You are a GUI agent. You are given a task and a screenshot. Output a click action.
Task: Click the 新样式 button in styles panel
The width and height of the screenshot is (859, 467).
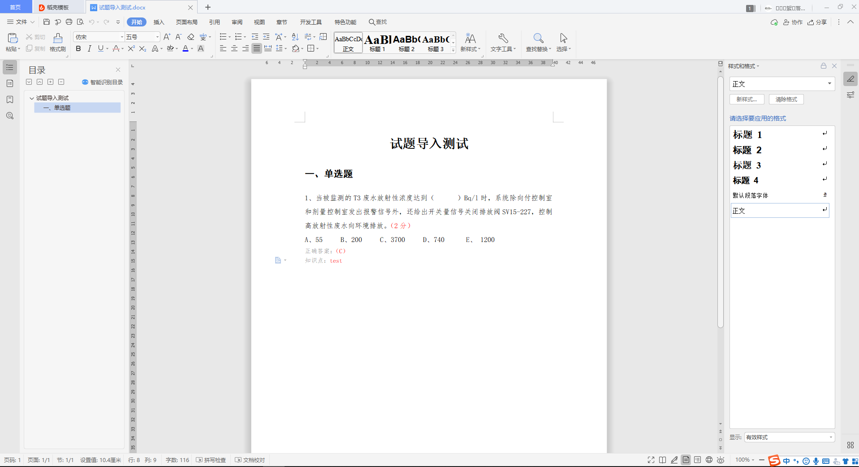point(747,99)
